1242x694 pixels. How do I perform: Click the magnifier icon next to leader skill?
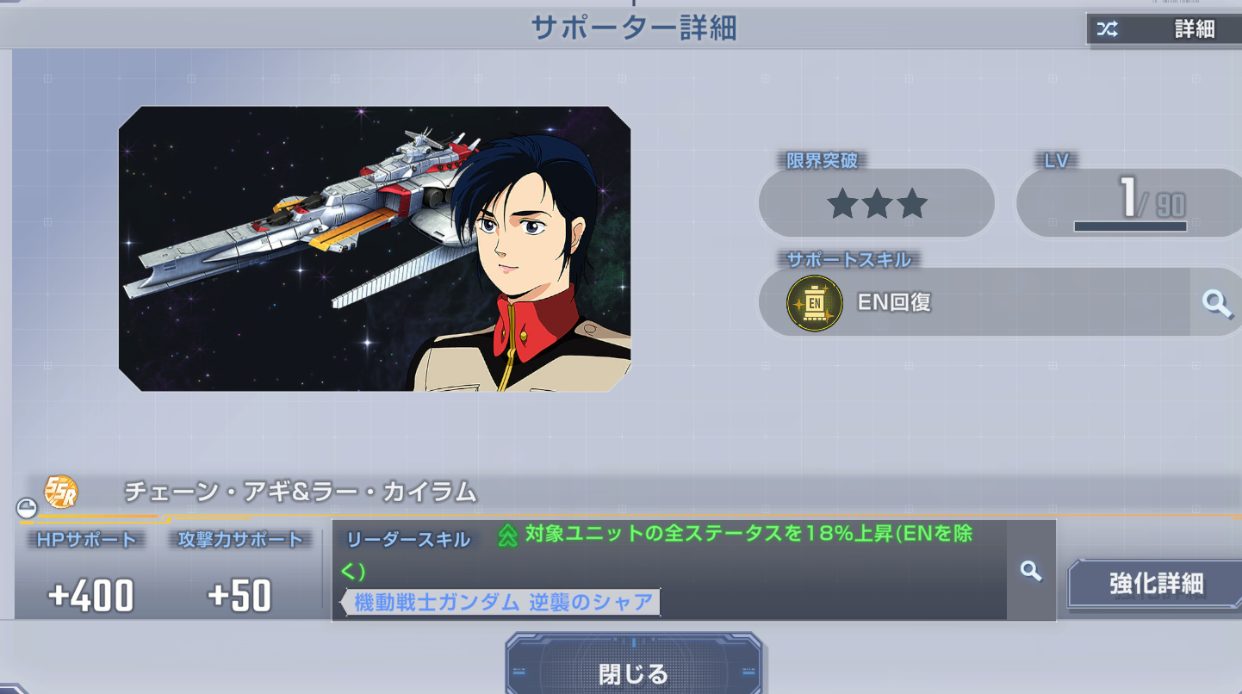pyautogui.click(x=1031, y=569)
